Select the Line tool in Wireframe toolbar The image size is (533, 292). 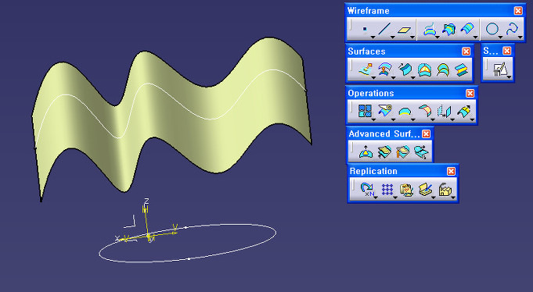click(384, 29)
